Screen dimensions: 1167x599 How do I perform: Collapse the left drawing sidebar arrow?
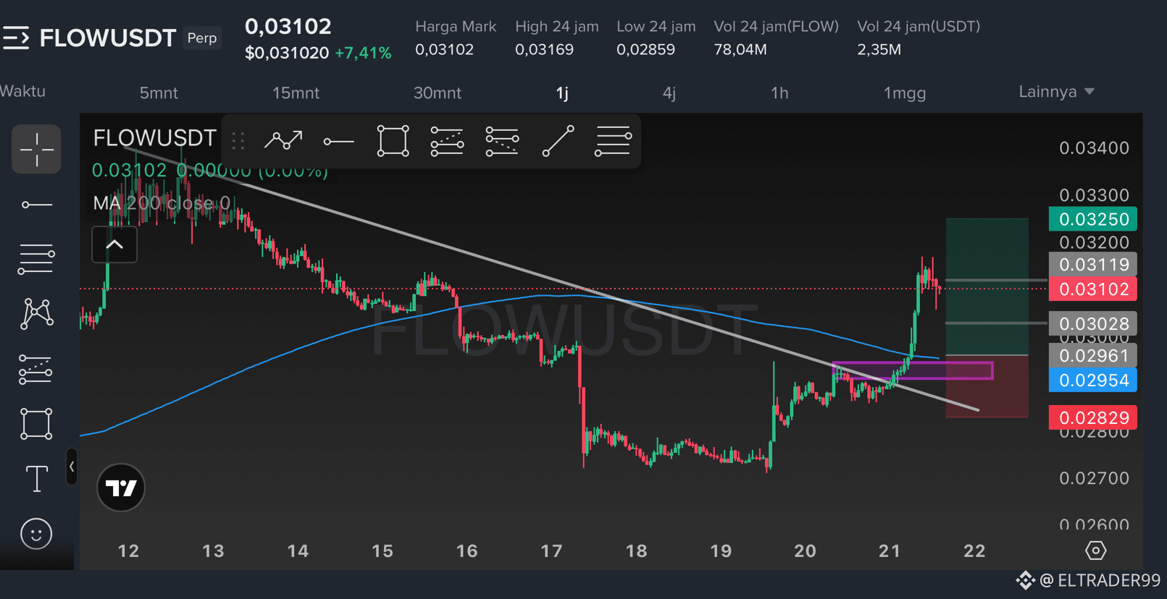tap(72, 467)
